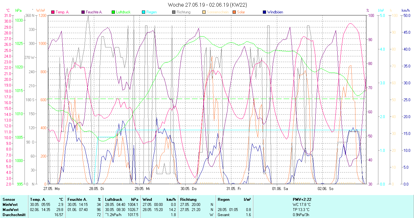Click the pale Sonnenschein legend swatch
The height and width of the screenshot is (218, 414).
click(x=204, y=12)
